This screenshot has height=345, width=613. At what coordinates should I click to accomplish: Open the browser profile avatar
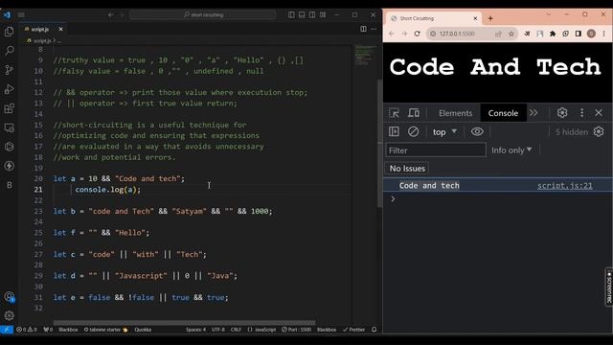click(x=591, y=34)
